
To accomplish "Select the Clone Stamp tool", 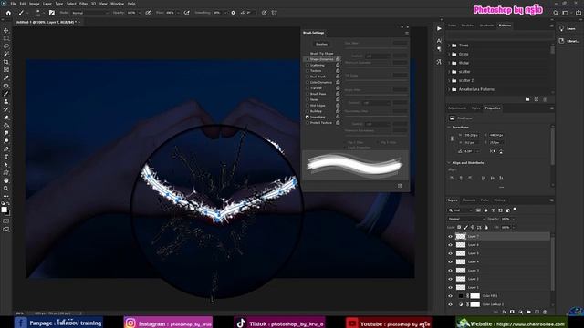I will tap(6, 101).
